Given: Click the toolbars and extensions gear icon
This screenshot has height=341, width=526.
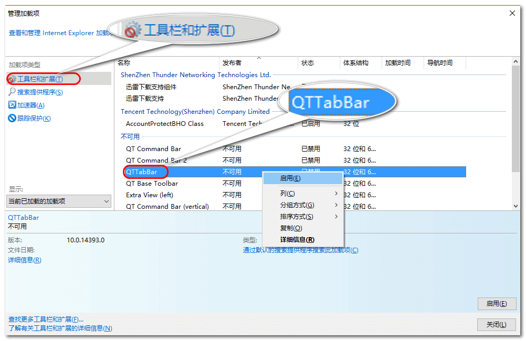Looking at the screenshot, I should [12, 79].
